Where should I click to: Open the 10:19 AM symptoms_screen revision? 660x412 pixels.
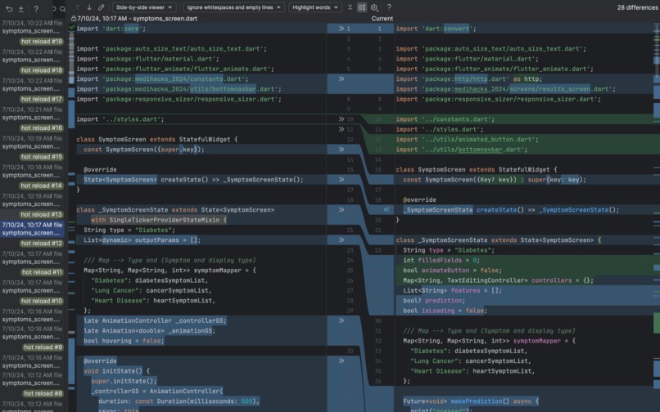32,142
